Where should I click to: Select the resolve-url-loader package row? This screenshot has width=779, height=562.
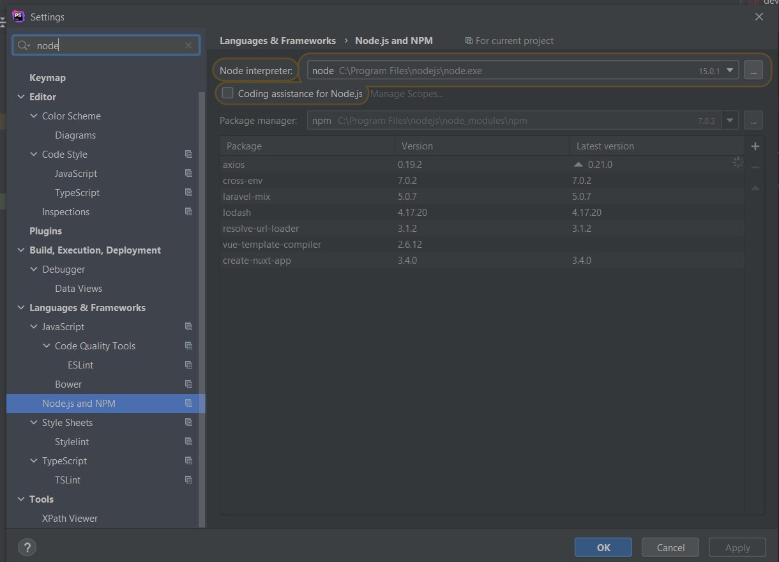[482, 228]
